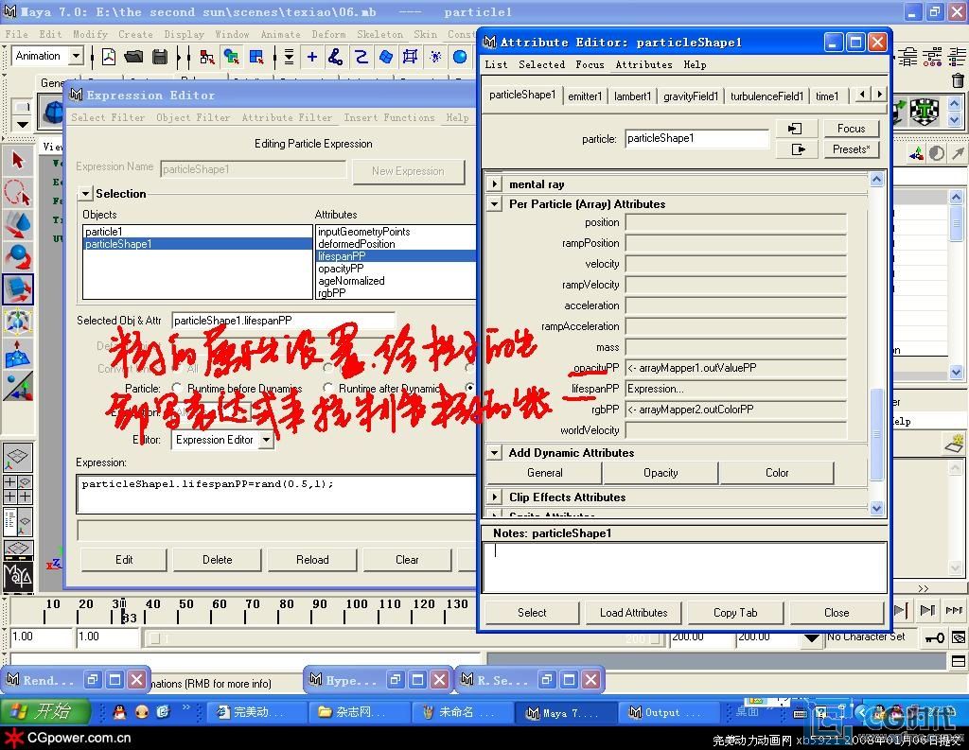The width and height of the screenshot is (969, 750).
Task: Click the Save Scene floppy disk icon
Action: point(159,57)
